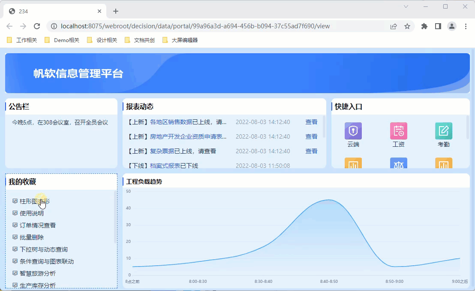Open the 考勤 shortcut icon

coord(444,131)
